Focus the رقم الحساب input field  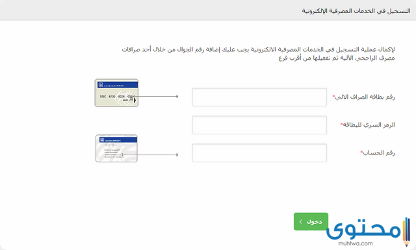[259, 153]
